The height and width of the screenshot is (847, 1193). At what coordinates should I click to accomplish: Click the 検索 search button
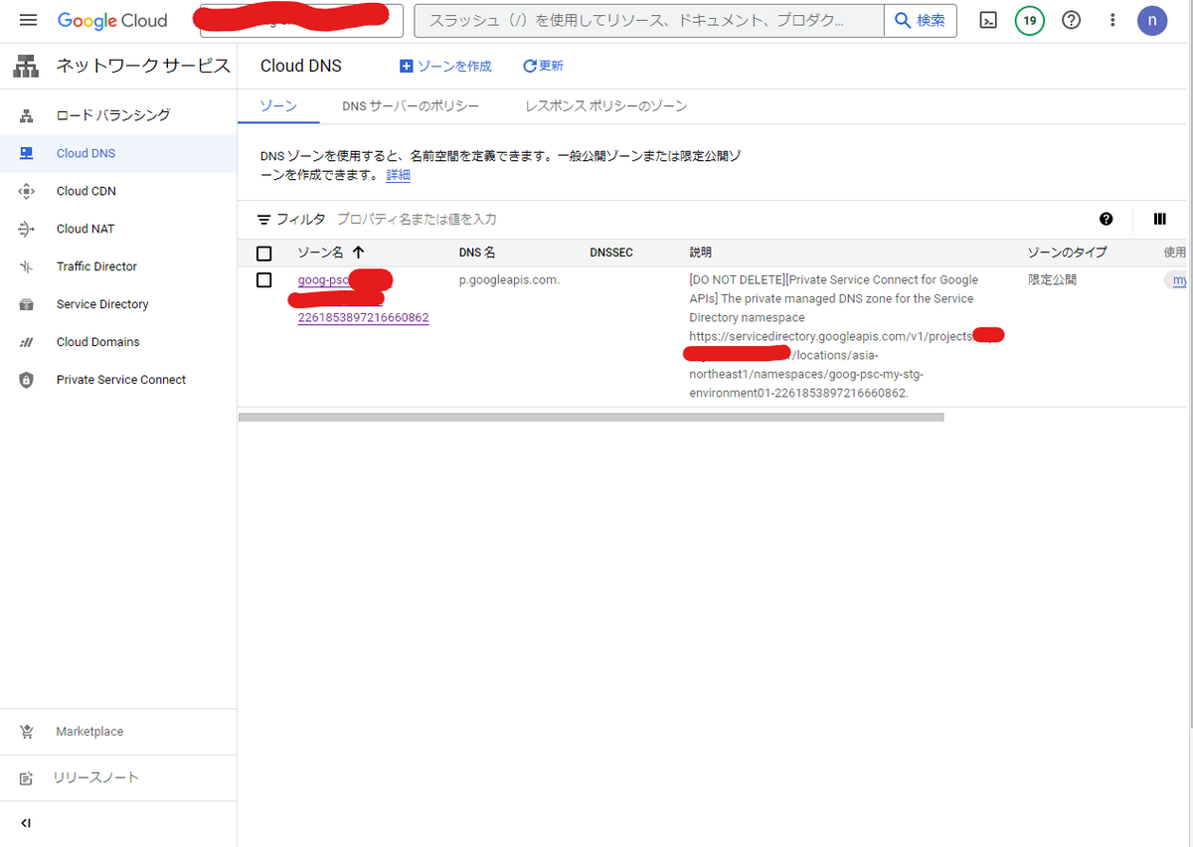tap(921, 21)
